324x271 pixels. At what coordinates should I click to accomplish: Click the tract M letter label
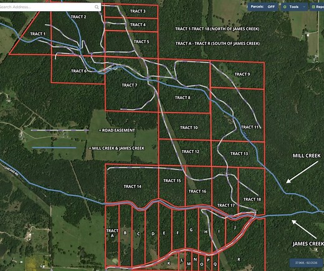pyautogui.click(x=189, y=264)
